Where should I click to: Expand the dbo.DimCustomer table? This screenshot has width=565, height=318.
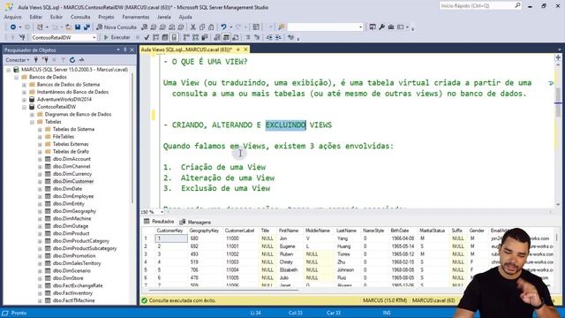[40, 181]
